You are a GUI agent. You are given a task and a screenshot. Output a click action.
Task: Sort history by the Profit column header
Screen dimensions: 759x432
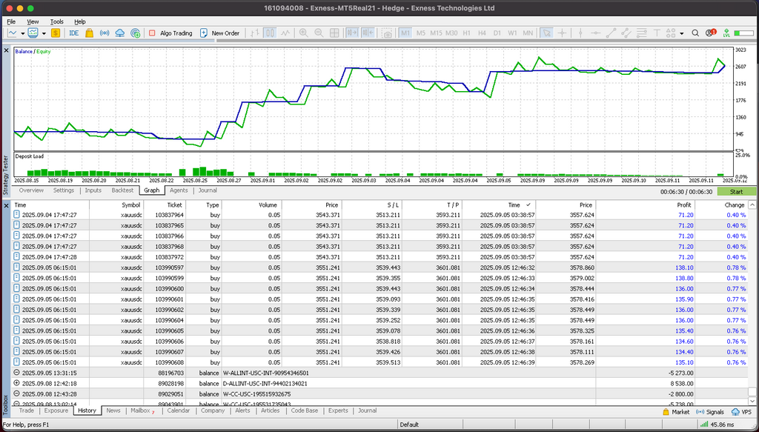[683, 205]
